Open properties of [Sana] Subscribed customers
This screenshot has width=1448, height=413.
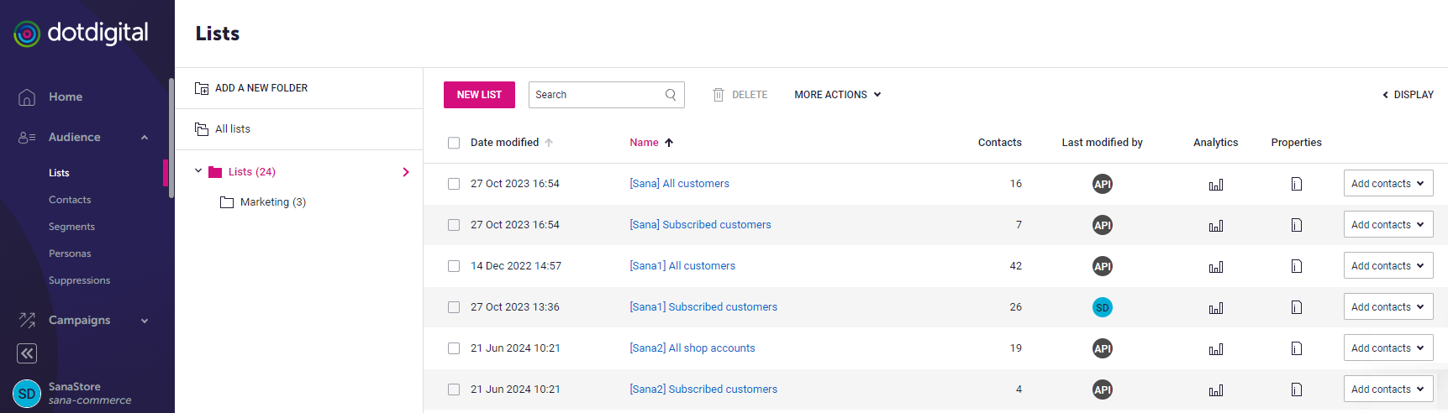1297,225
